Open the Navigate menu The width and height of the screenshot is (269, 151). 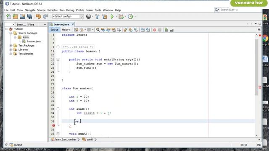[30, 10]
